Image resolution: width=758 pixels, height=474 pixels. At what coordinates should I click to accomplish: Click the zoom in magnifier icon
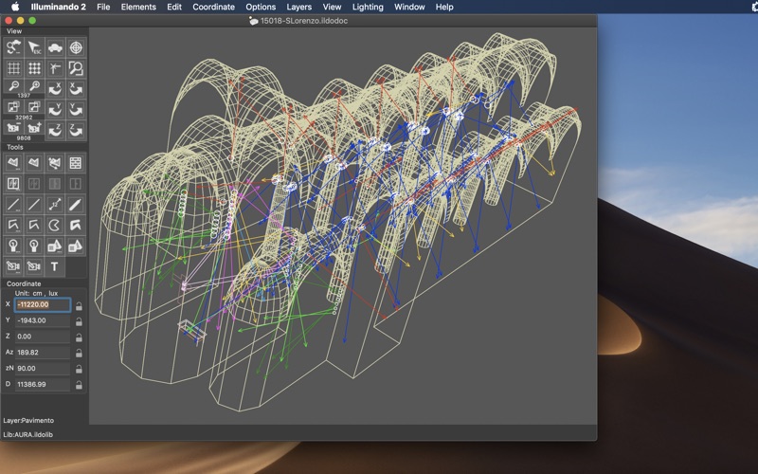coord(34,86)
